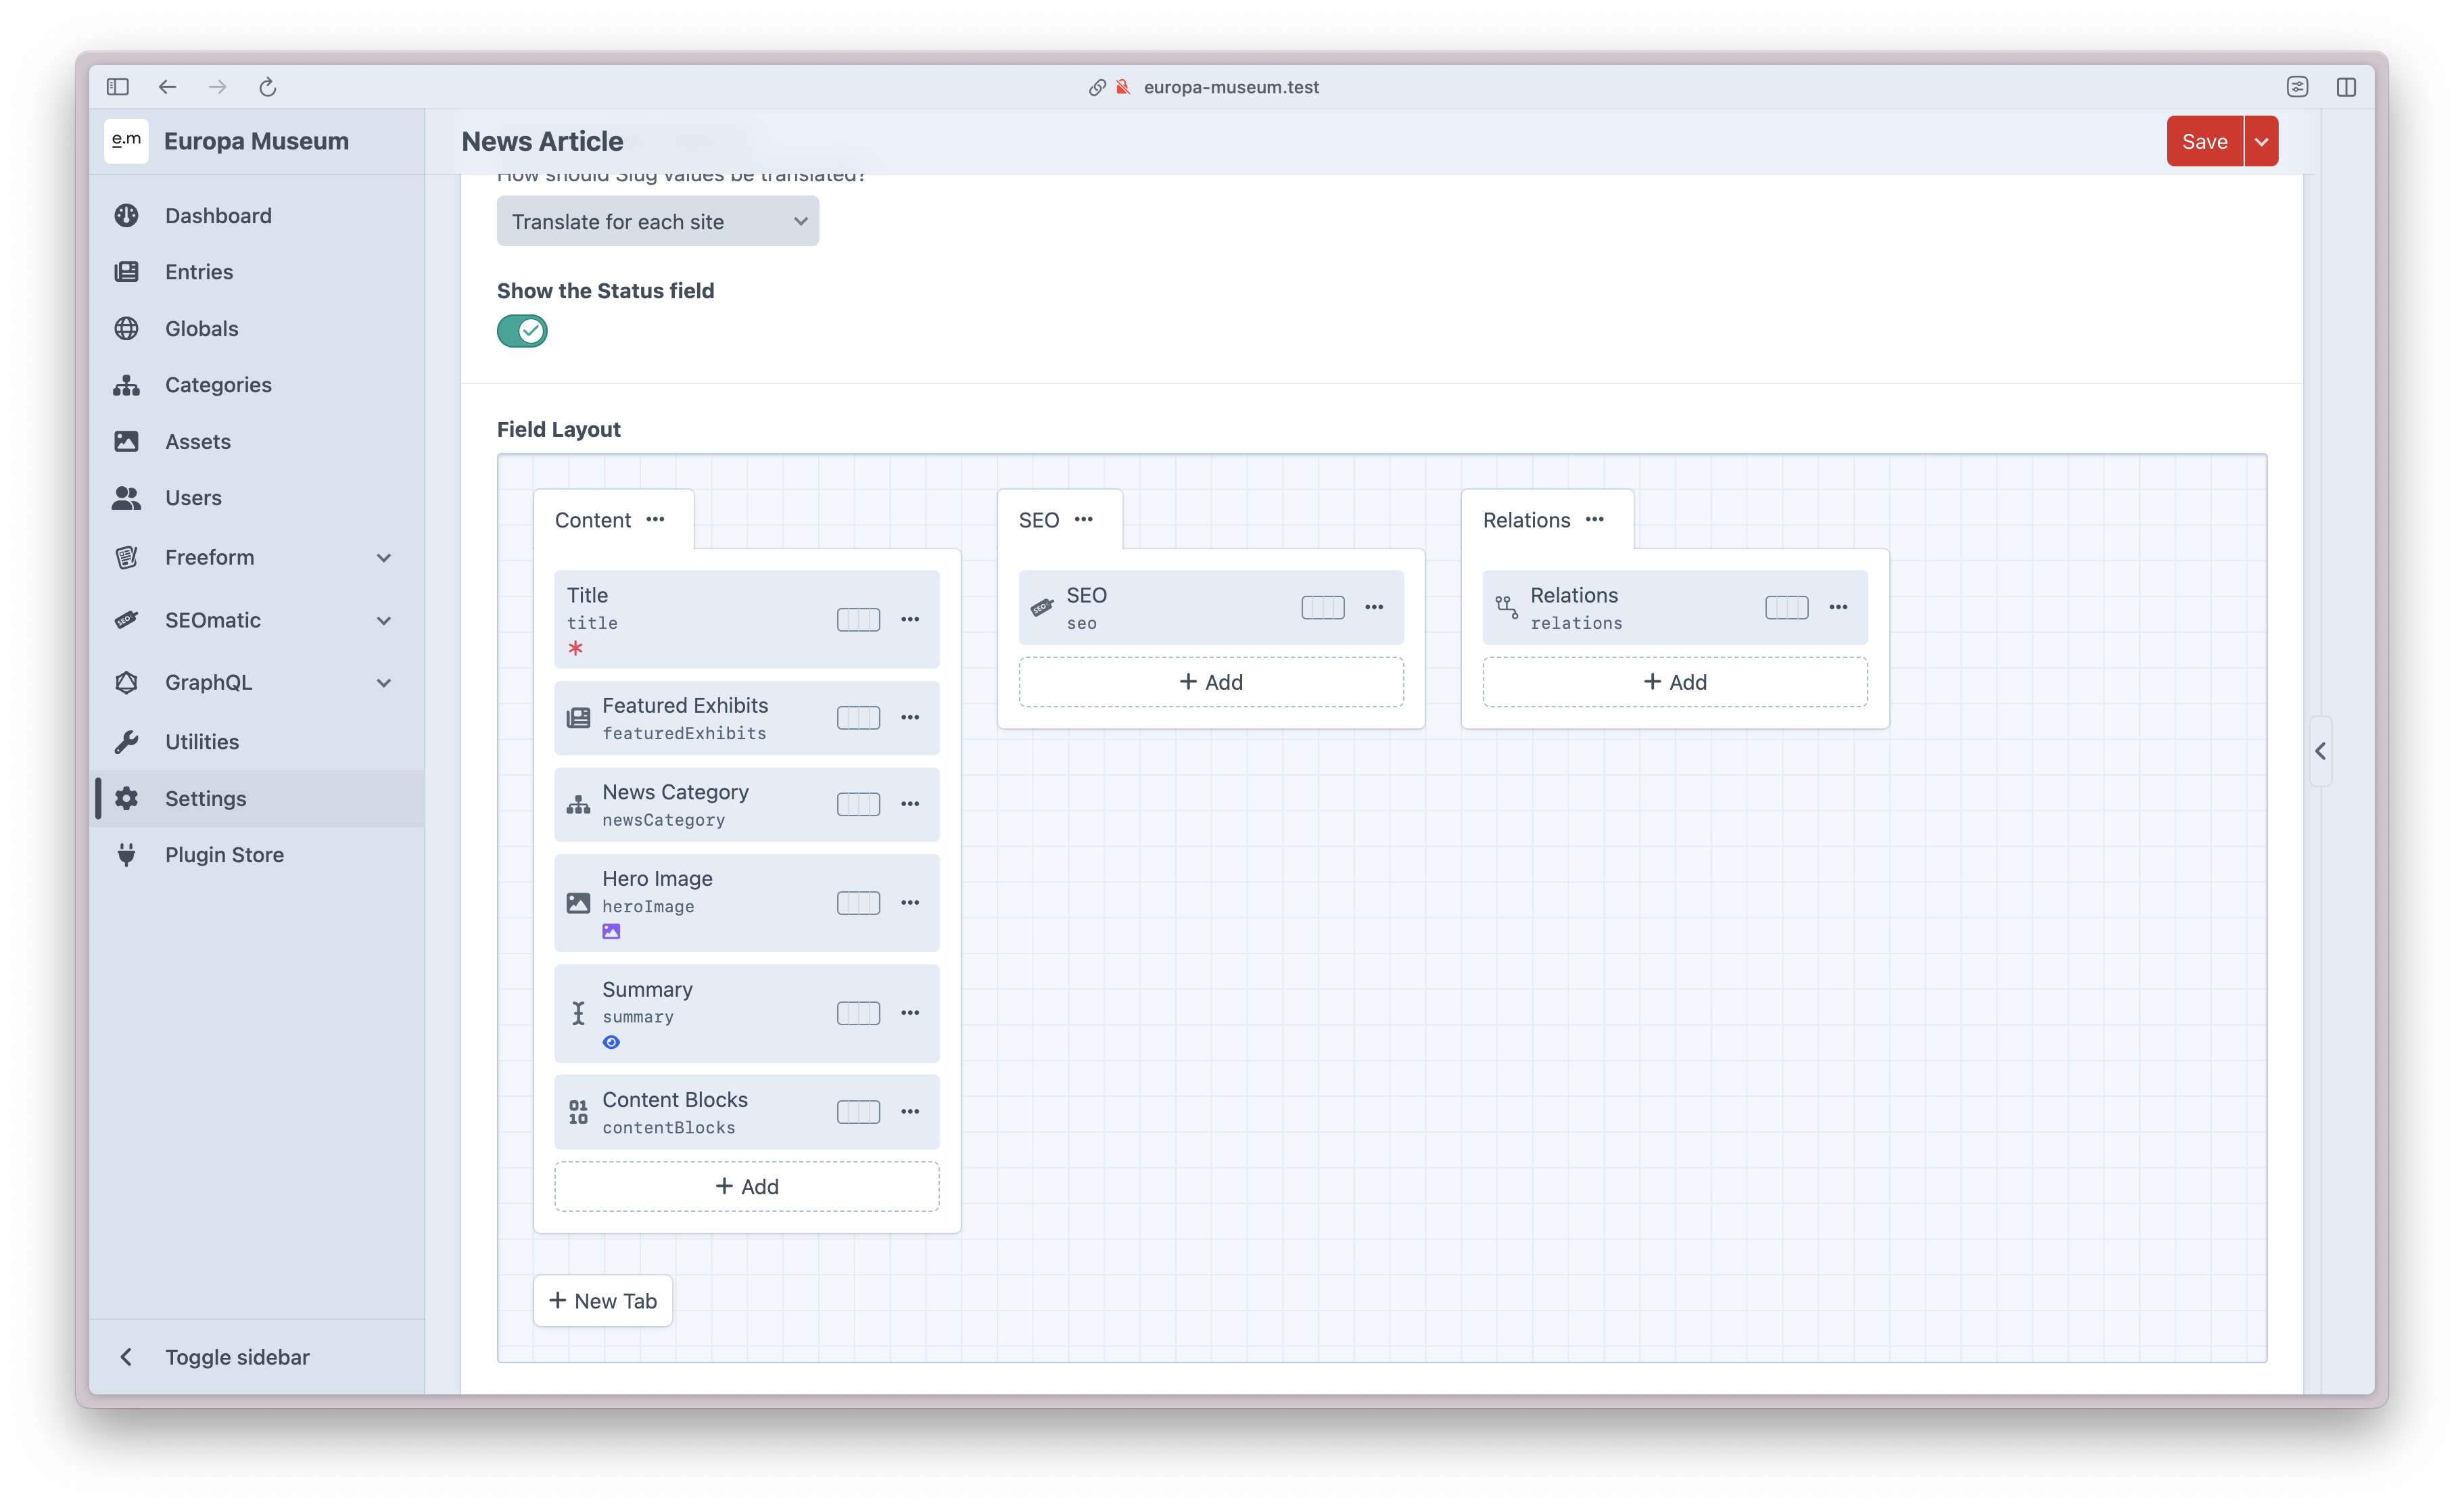
Task: Click the browser reload icon
Action: 267,87
